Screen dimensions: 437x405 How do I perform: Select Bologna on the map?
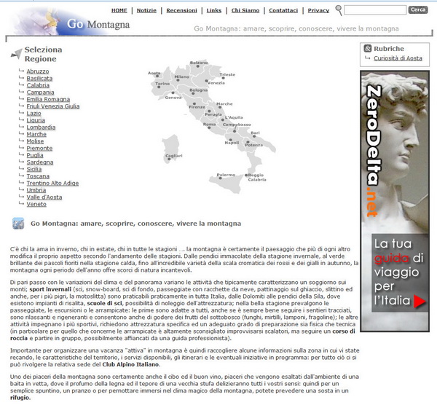(198, 90)
